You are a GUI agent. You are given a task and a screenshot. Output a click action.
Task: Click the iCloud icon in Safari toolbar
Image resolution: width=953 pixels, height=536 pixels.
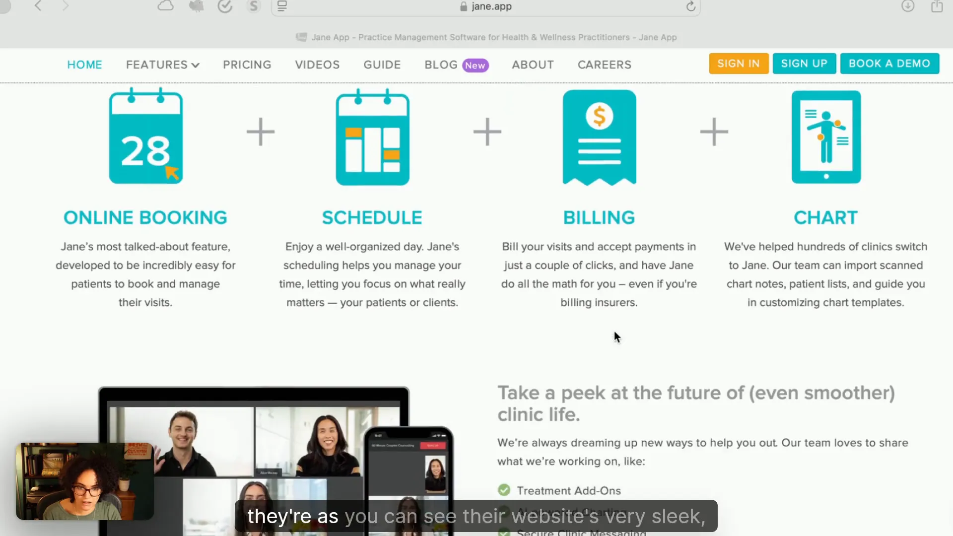[166, 6]
